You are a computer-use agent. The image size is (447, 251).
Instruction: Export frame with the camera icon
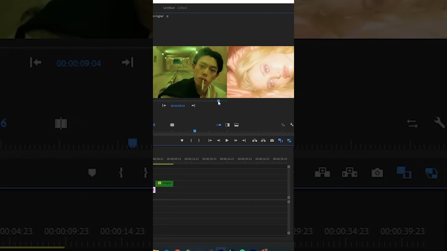tap(272, 140)
